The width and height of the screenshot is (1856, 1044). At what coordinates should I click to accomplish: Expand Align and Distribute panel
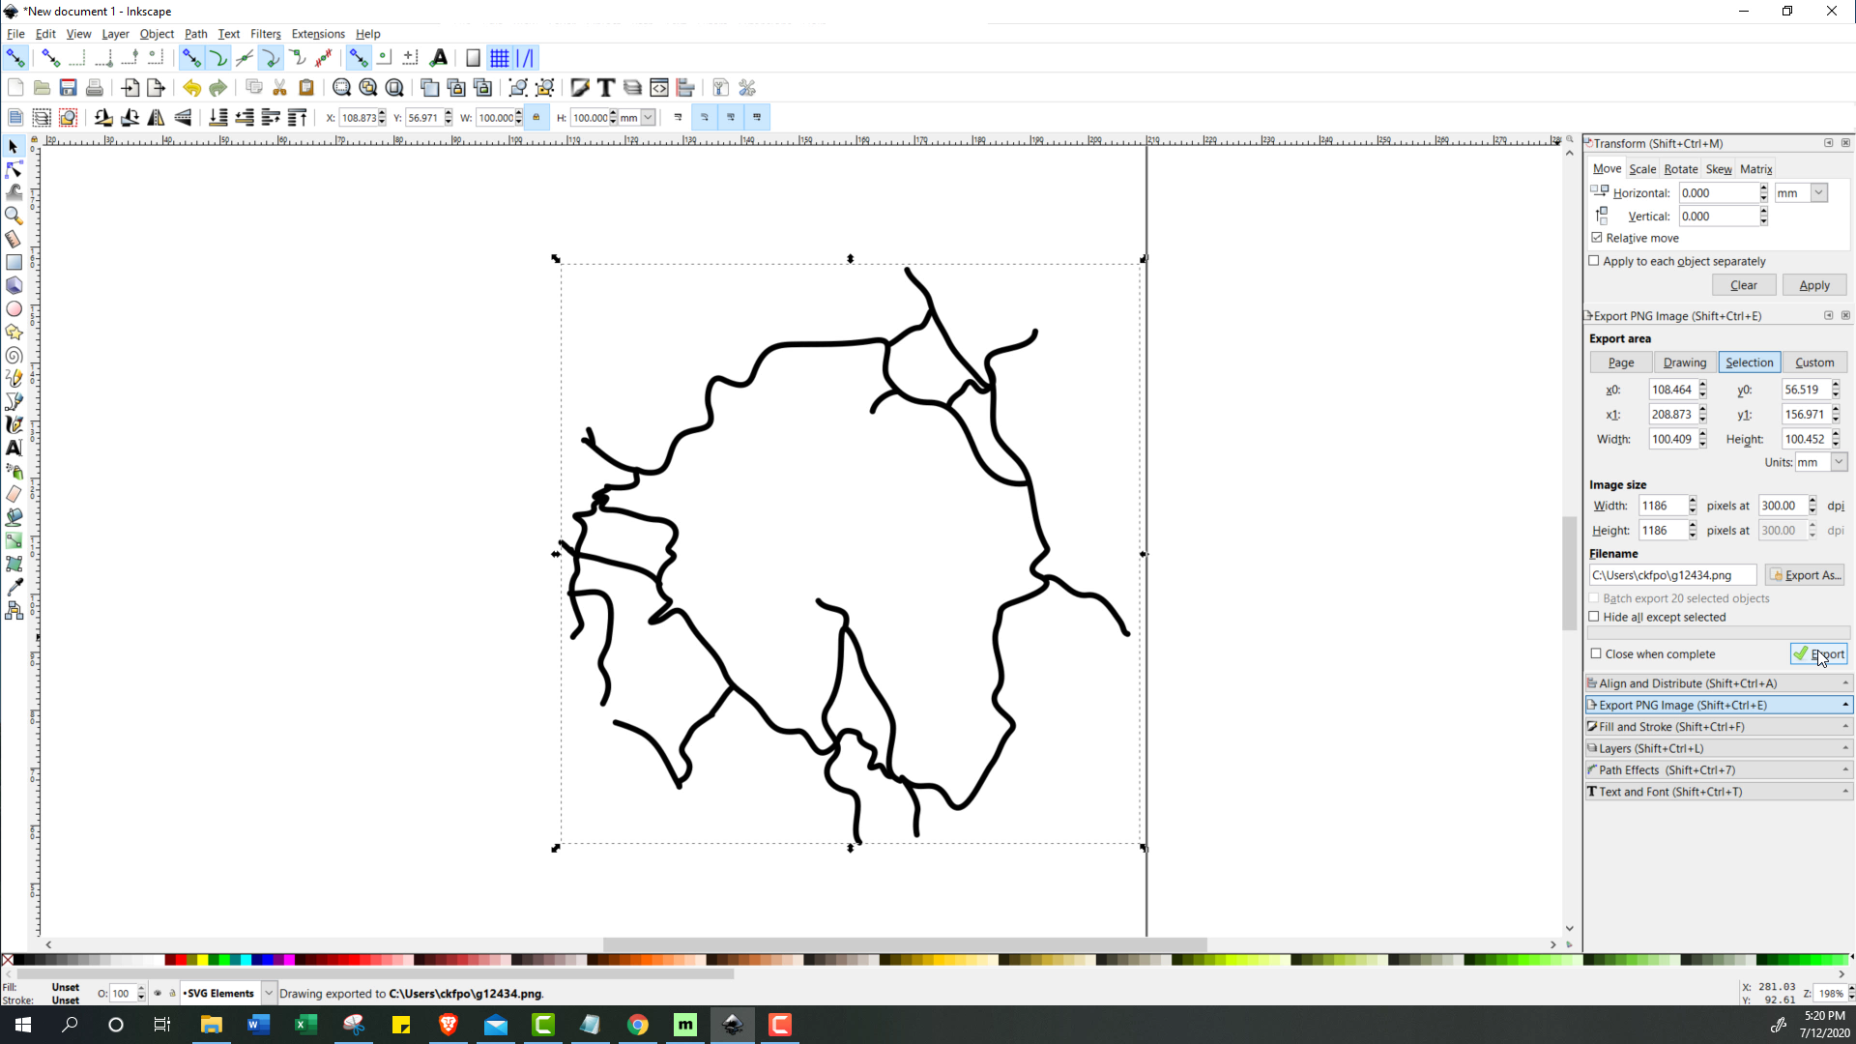tap(1719, 683)
